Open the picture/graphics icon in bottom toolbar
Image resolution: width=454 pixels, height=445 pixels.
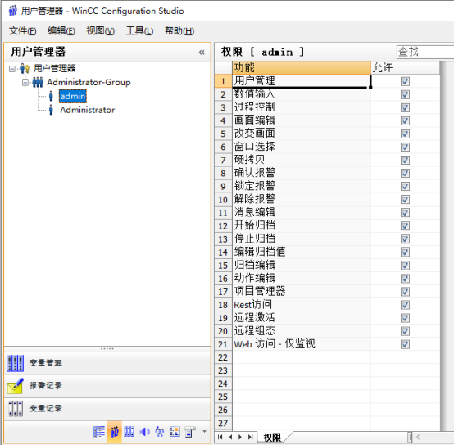click(175, 432)
